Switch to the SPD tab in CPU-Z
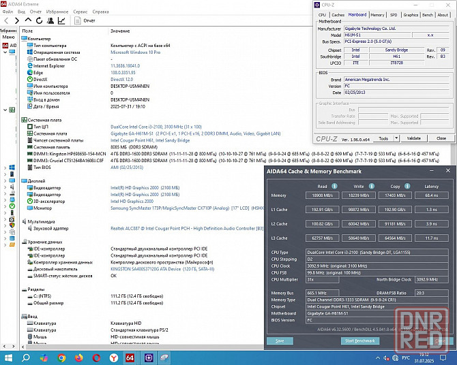 pos(394,15)
